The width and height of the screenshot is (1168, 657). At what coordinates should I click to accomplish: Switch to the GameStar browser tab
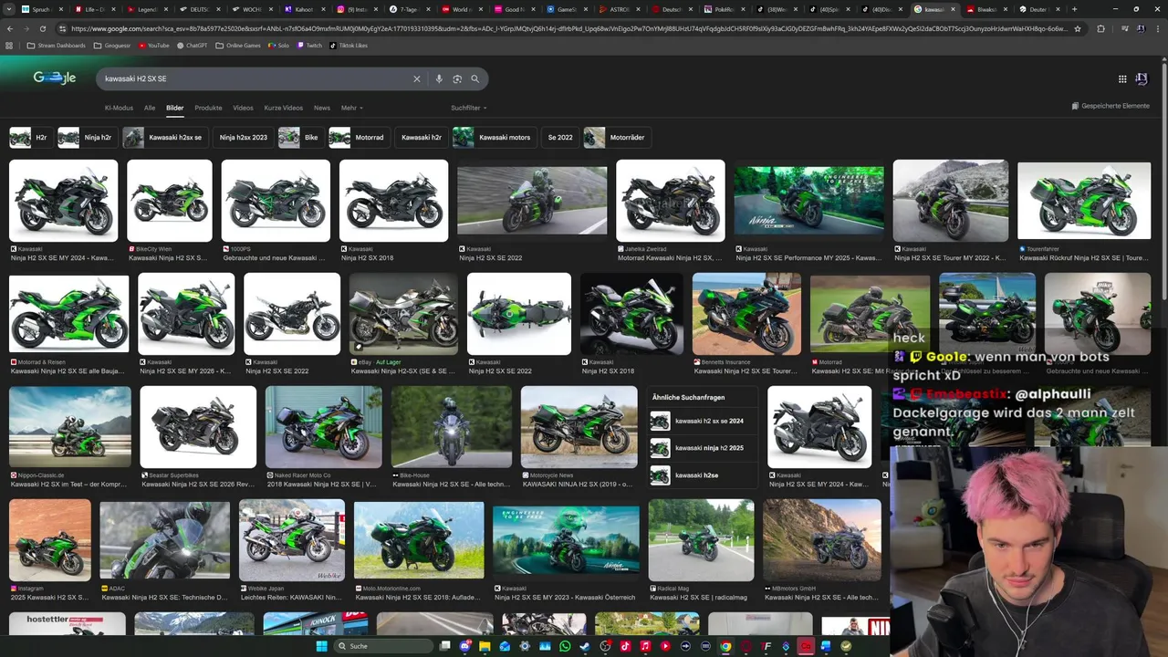tap(568, 9)
